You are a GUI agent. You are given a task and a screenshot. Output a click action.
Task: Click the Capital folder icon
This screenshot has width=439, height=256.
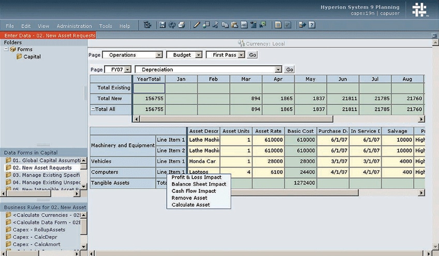(x=19, y=56)
